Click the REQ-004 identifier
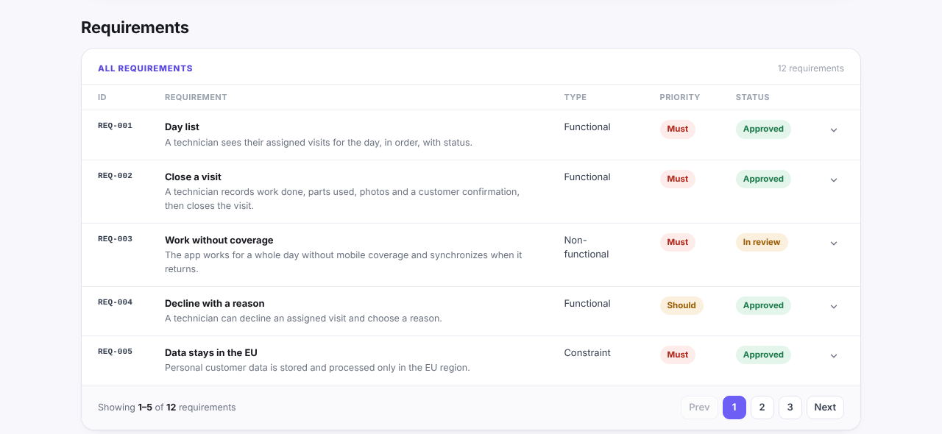This screenshot has height=434, width=942. point(115,302)
